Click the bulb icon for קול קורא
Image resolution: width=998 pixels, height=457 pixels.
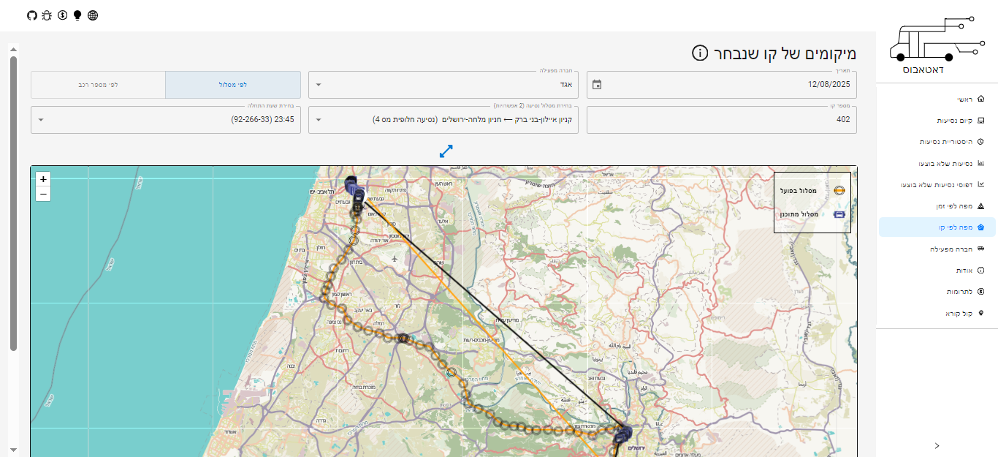980,313
